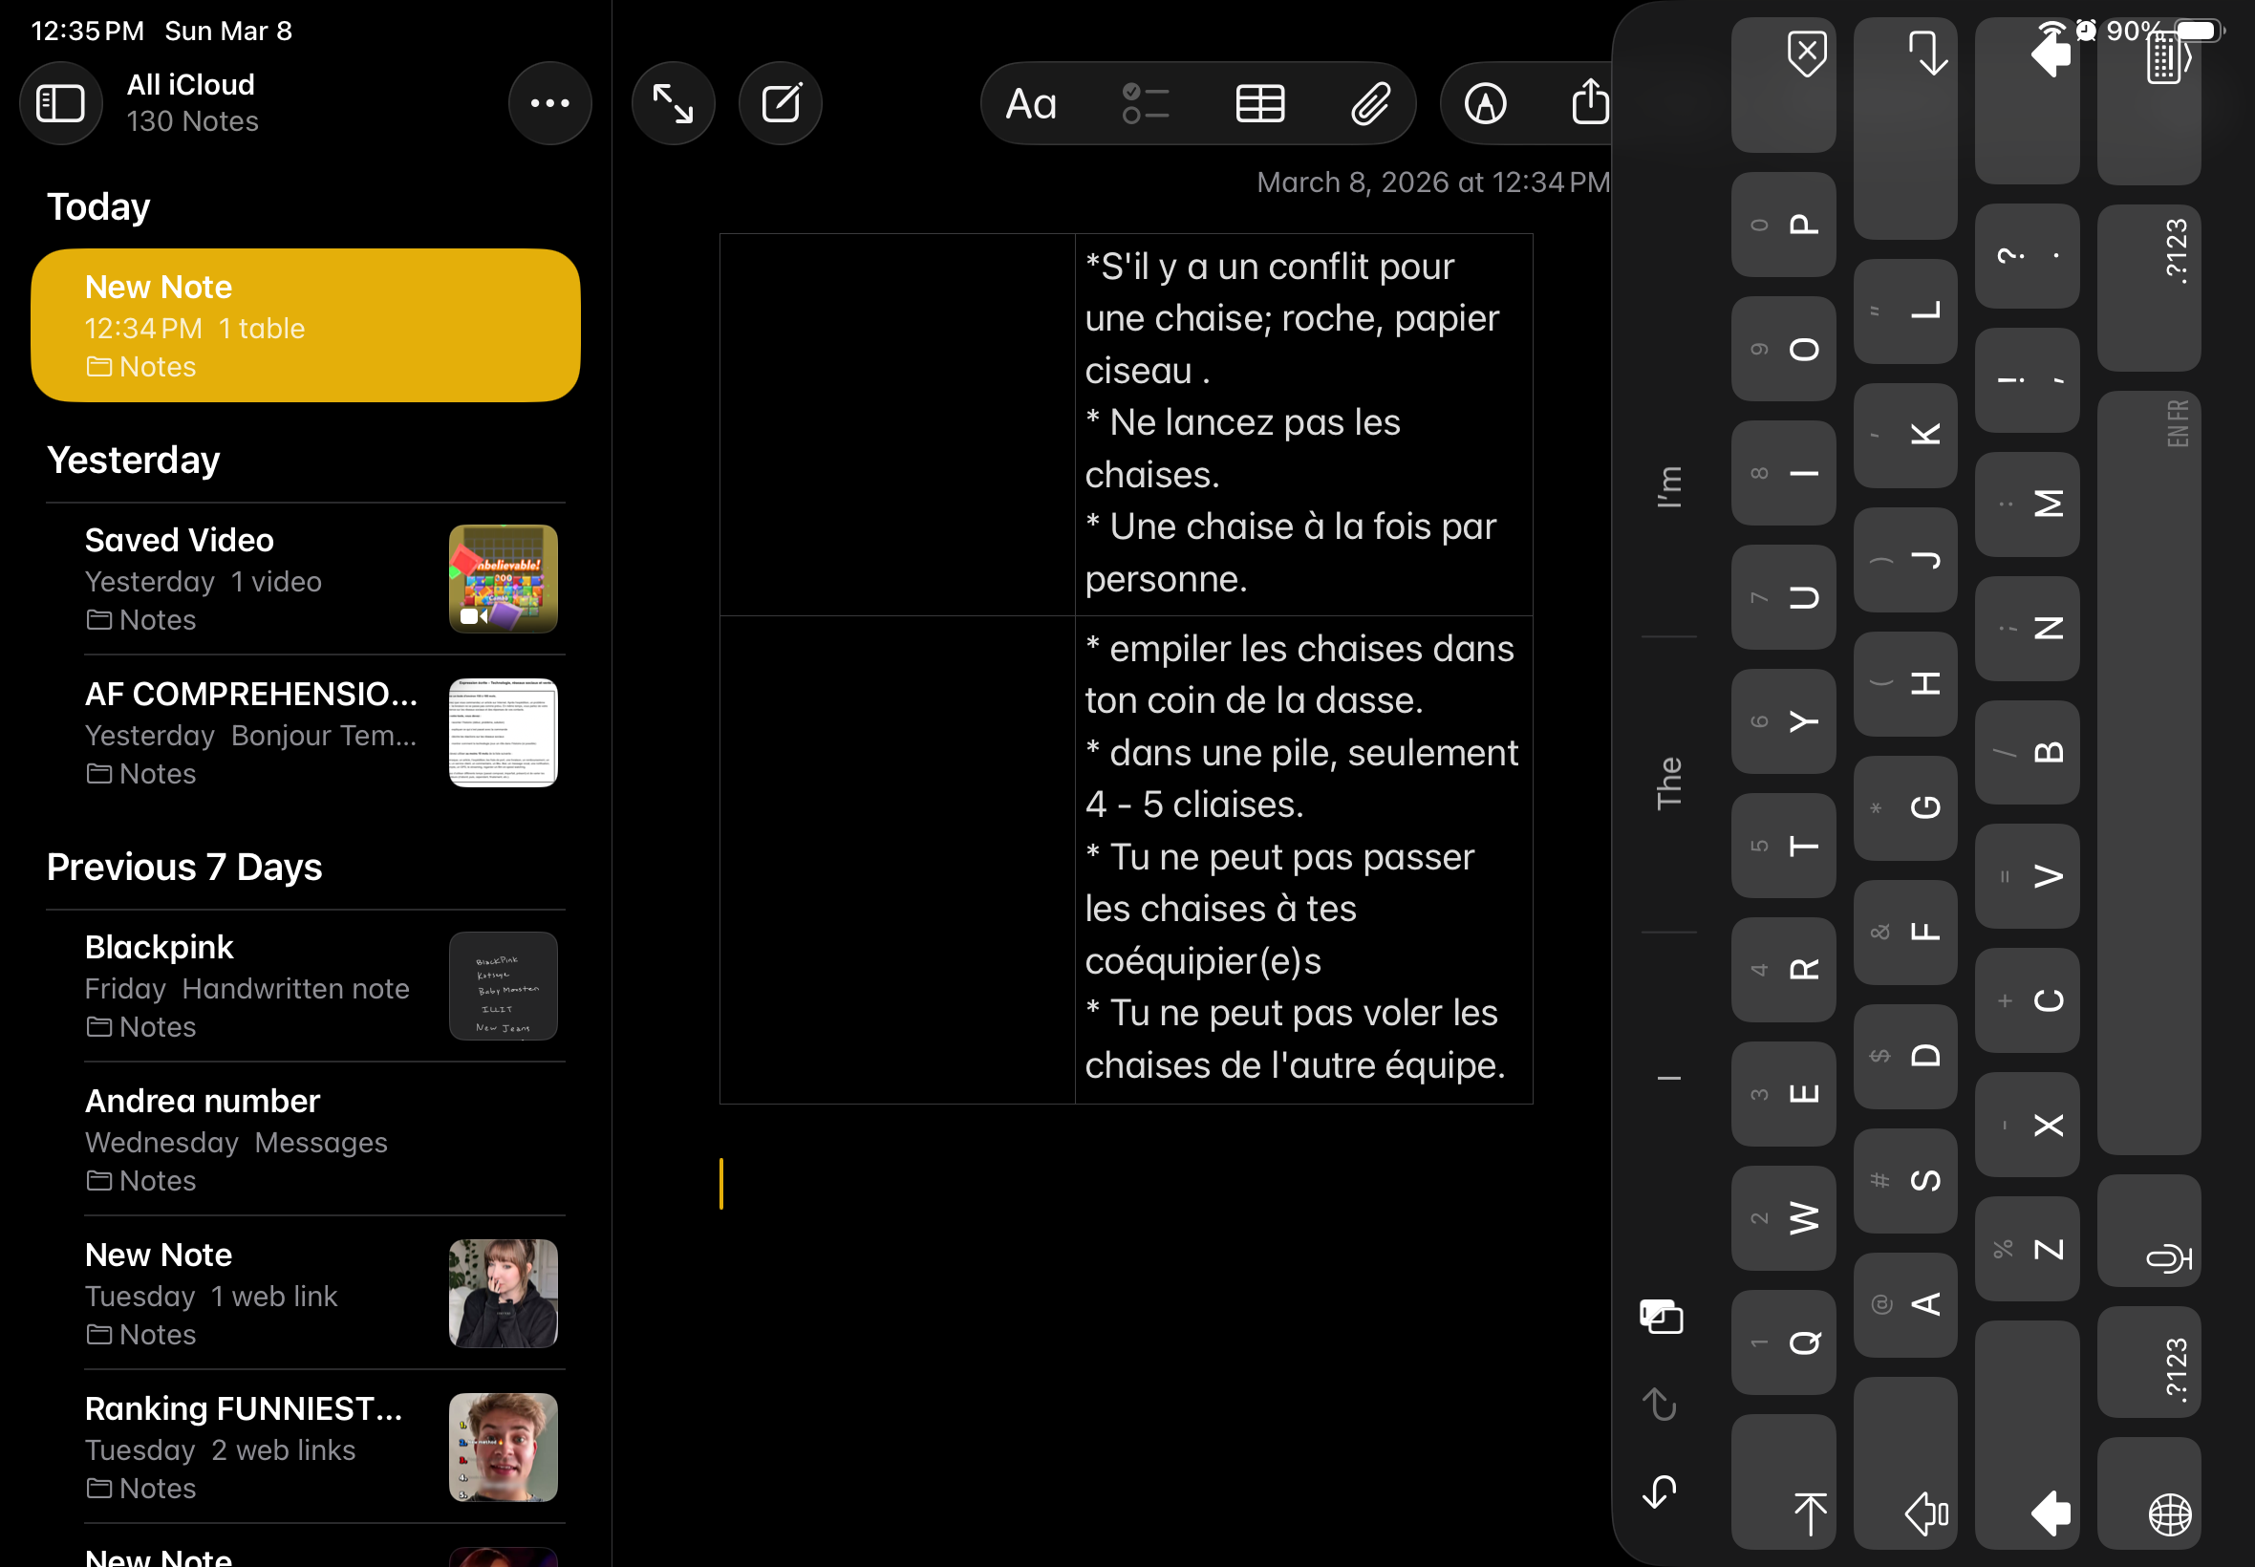Open the All iCloud folder header
The height and width of the screenshot is (1567, 2255).
(191, 102)
